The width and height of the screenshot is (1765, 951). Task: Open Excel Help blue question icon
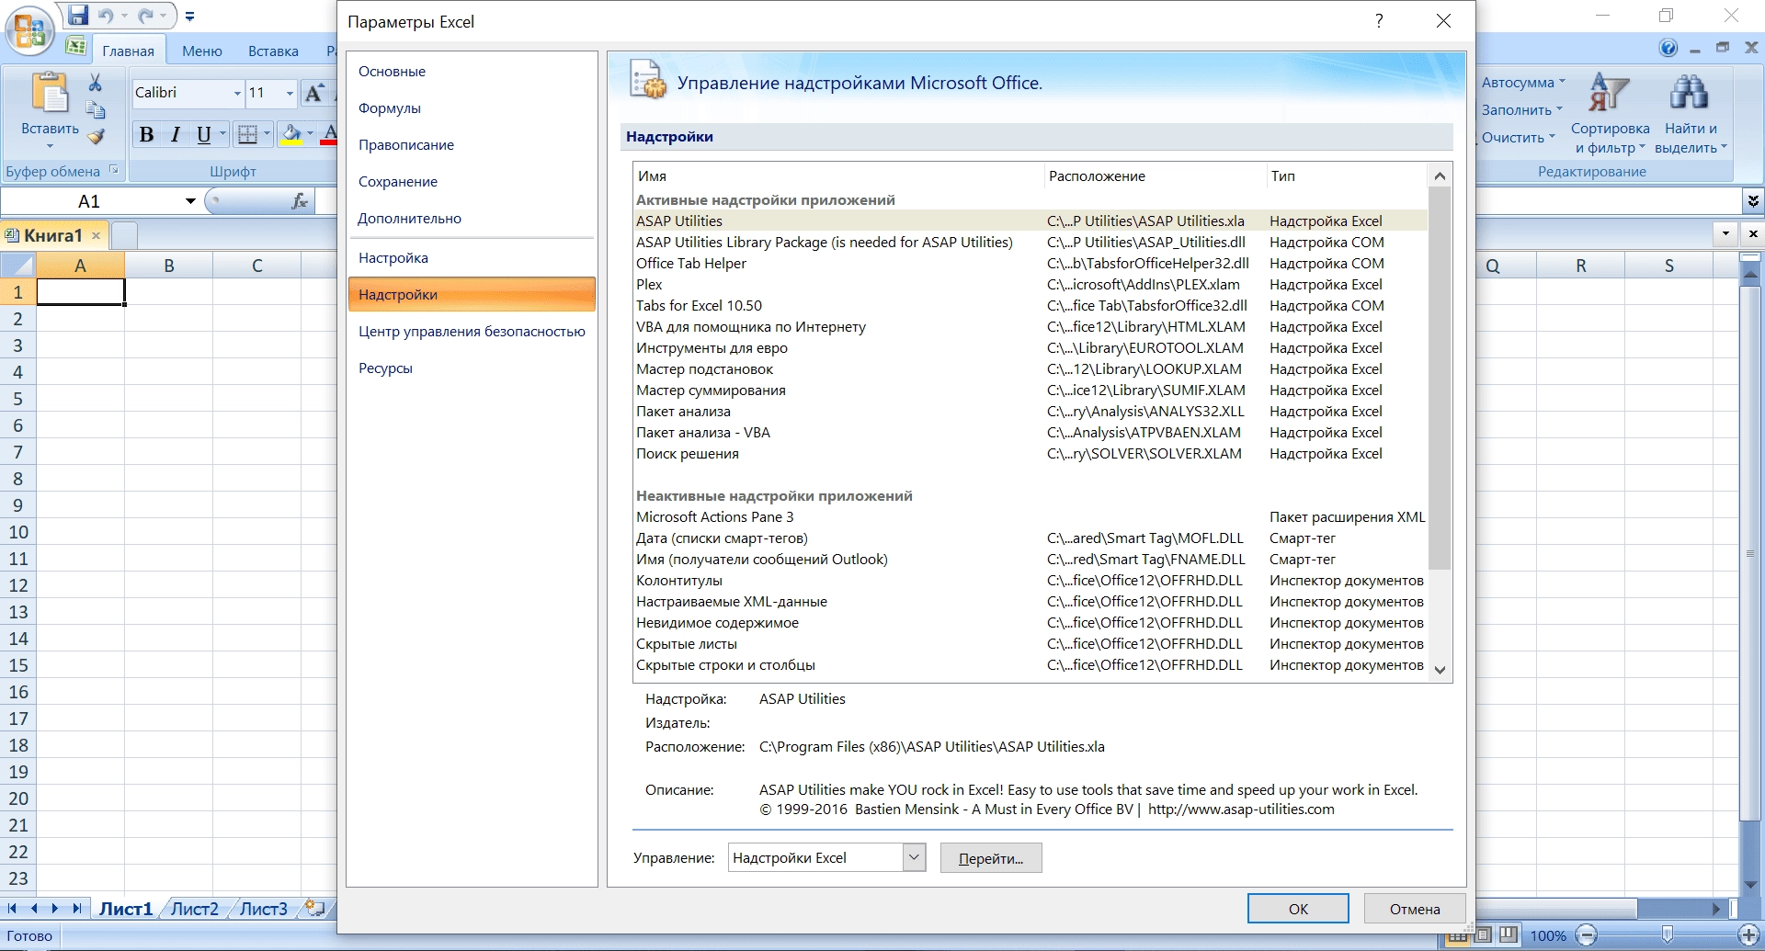click(x=1668, y=48)
